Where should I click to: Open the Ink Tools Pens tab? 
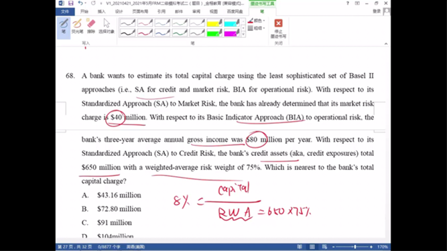click(262, 11)
